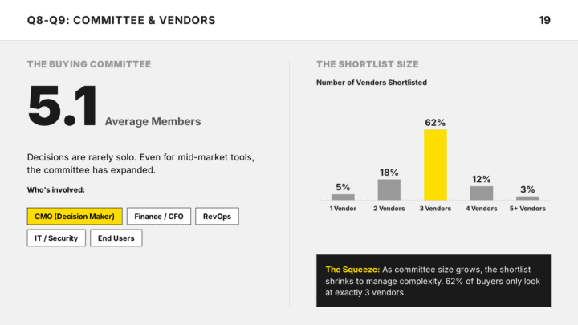
Task: Click the gray 2 Vendors bar
Action: pos(389,189)
